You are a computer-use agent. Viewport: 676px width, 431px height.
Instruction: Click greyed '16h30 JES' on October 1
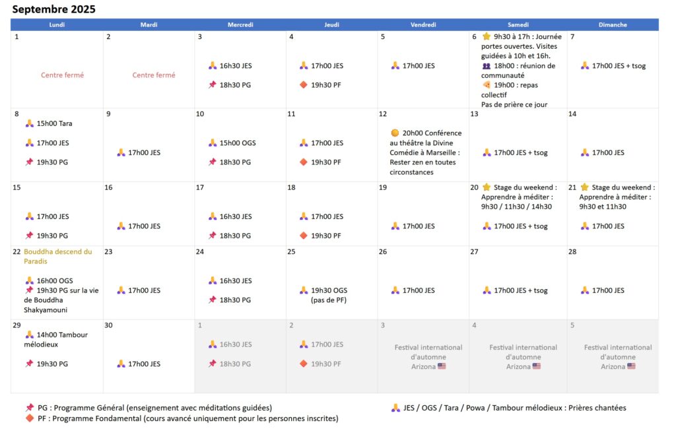(x=236, y=345)
